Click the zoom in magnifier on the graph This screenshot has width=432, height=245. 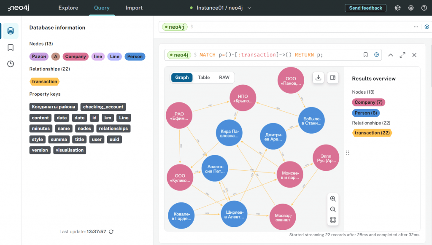(333, 199)
